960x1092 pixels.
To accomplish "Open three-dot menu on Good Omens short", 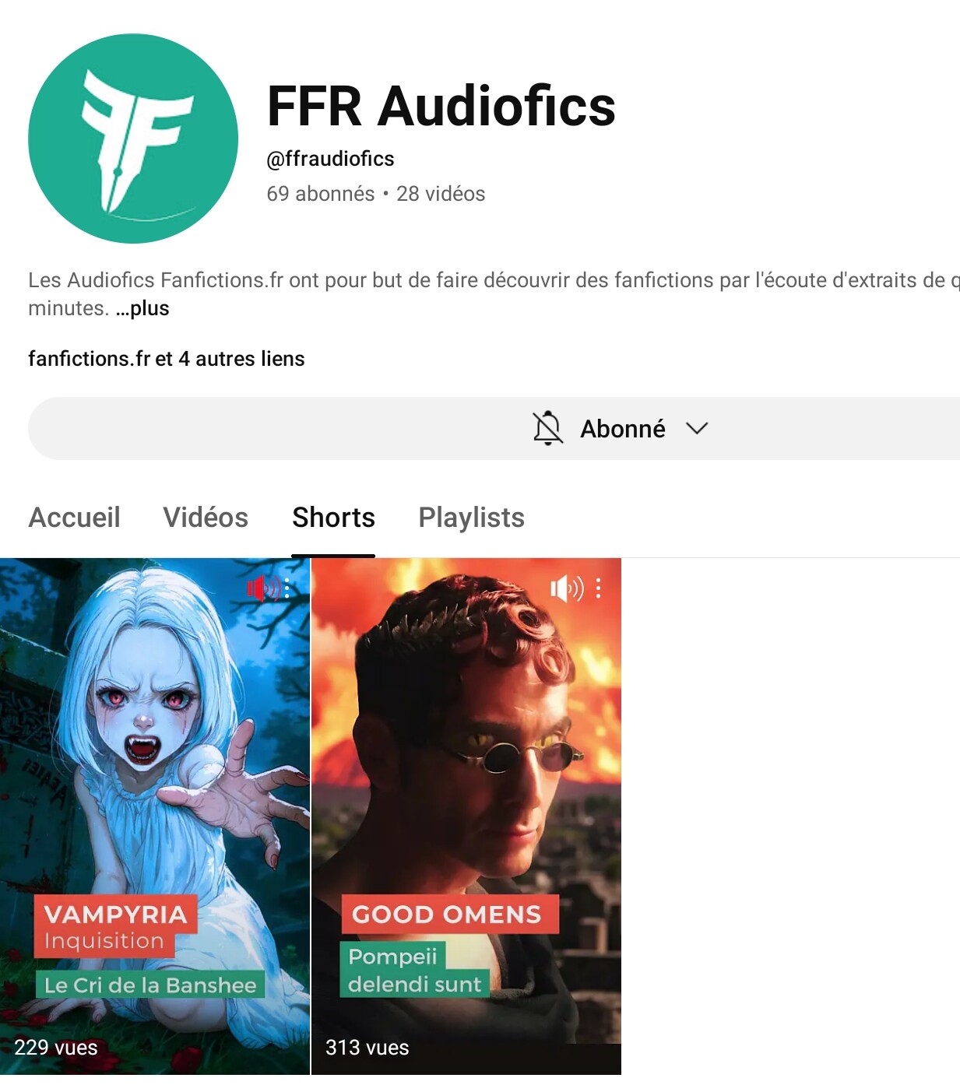I will pyautogui.click(x=598, y=588).
